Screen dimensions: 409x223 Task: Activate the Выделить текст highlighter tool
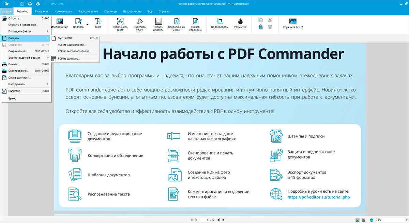pos(139,25)
